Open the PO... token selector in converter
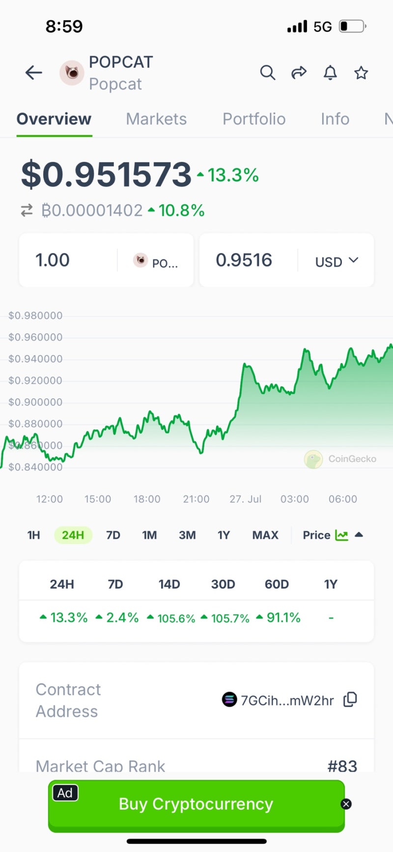The image size is (393, 852). [156, 261]
